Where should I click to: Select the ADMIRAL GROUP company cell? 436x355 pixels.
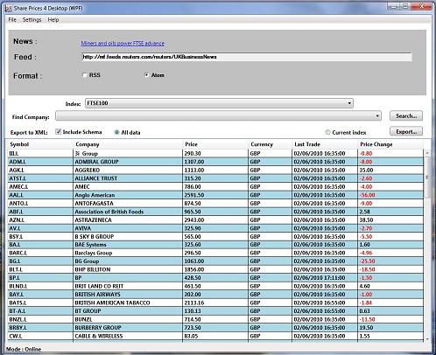point(128,162)
